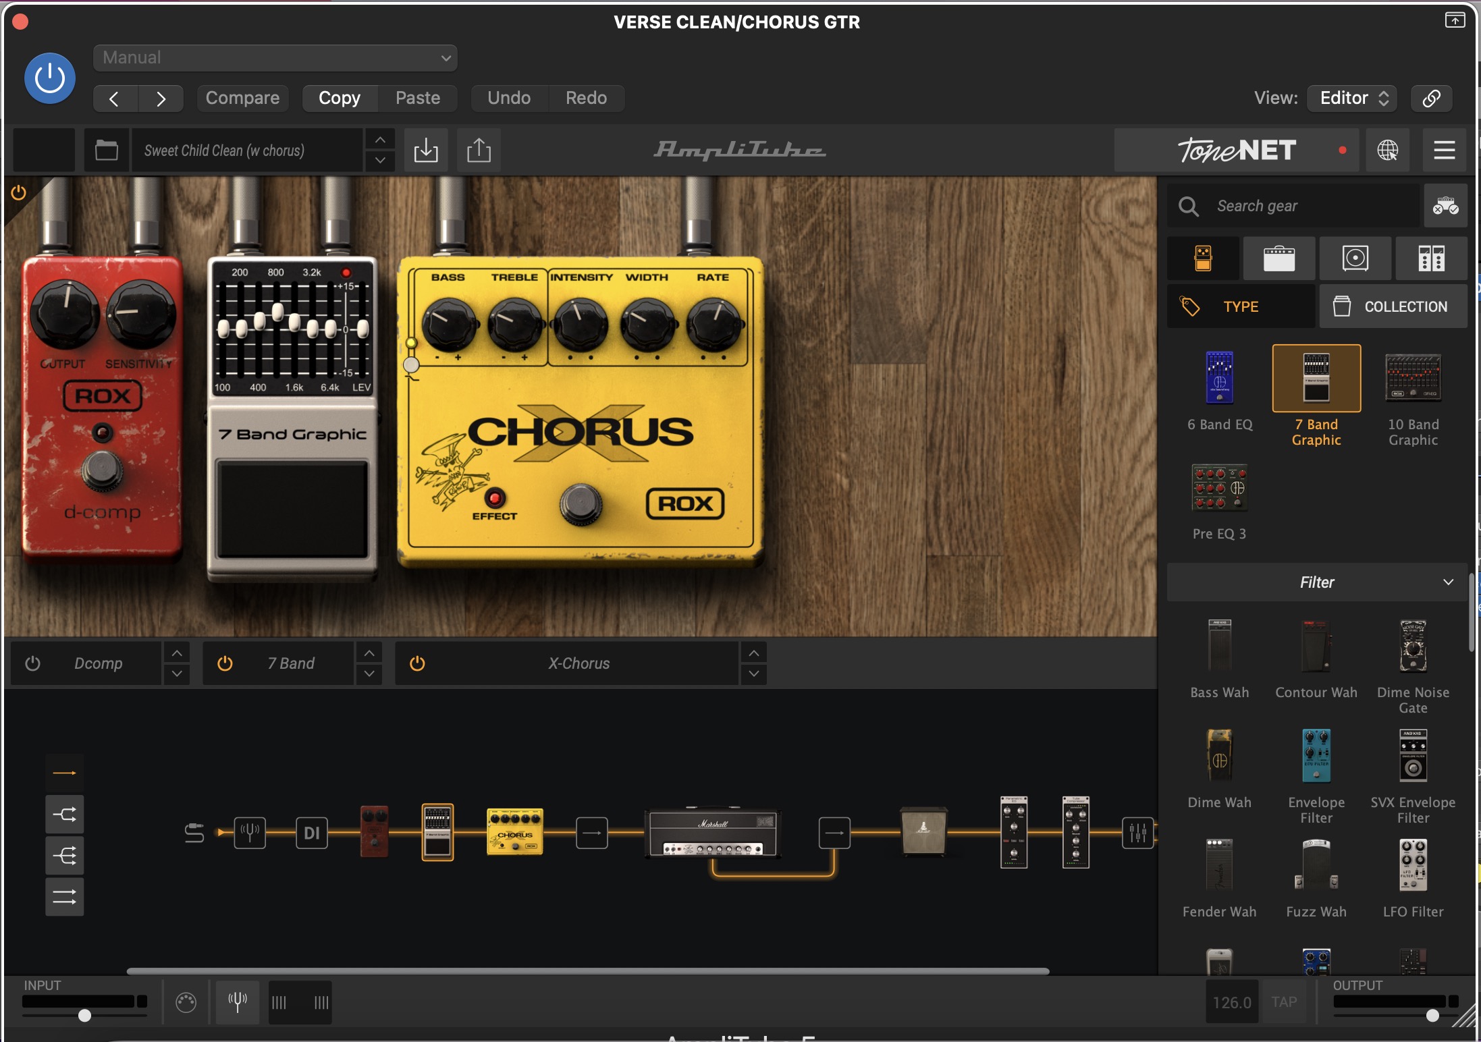The image size is (1481, 1042).
Task: Click the Copy button
Action: (340, 99)
